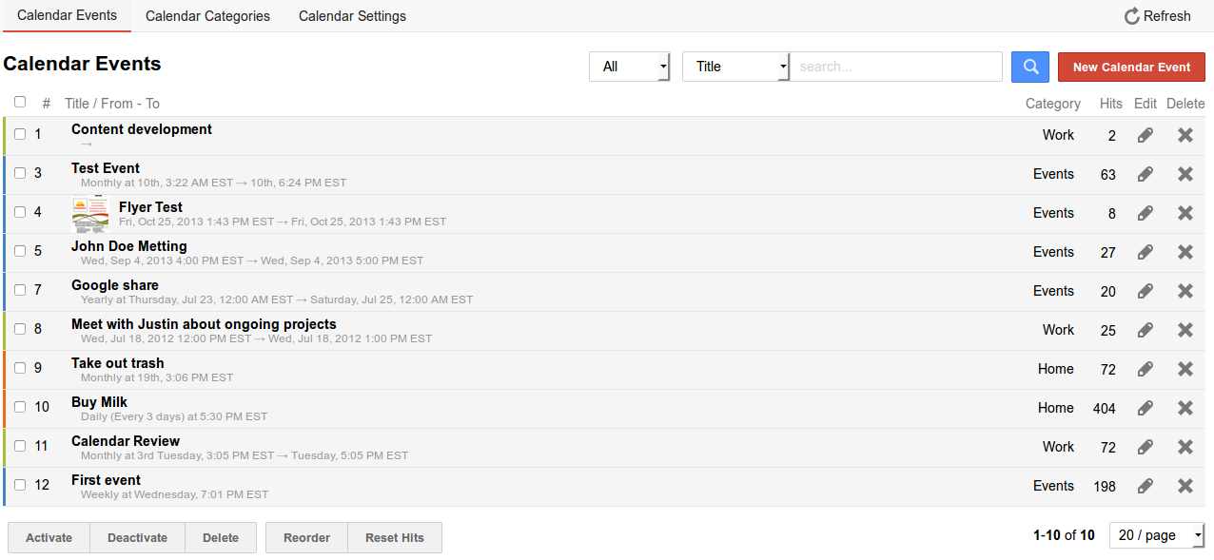
Task: Switch to Calendar Categories tab
Action: point(207,16)
